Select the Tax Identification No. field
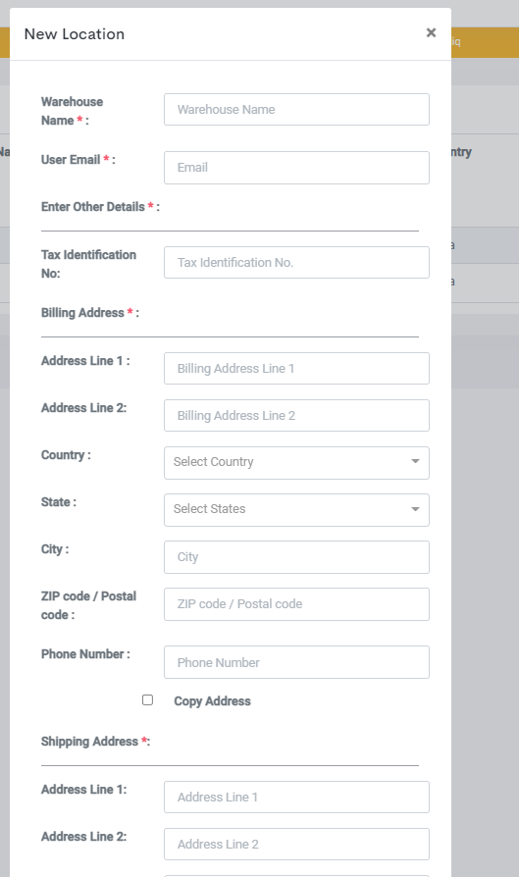Viewport: 519px width, 877px height. click(296, 262)
